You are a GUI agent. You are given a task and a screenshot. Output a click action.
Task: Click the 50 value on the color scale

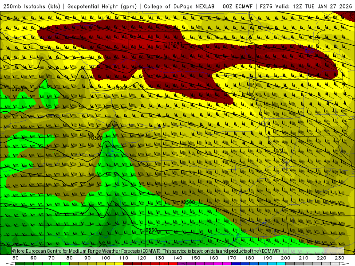(x=16, y=258)
